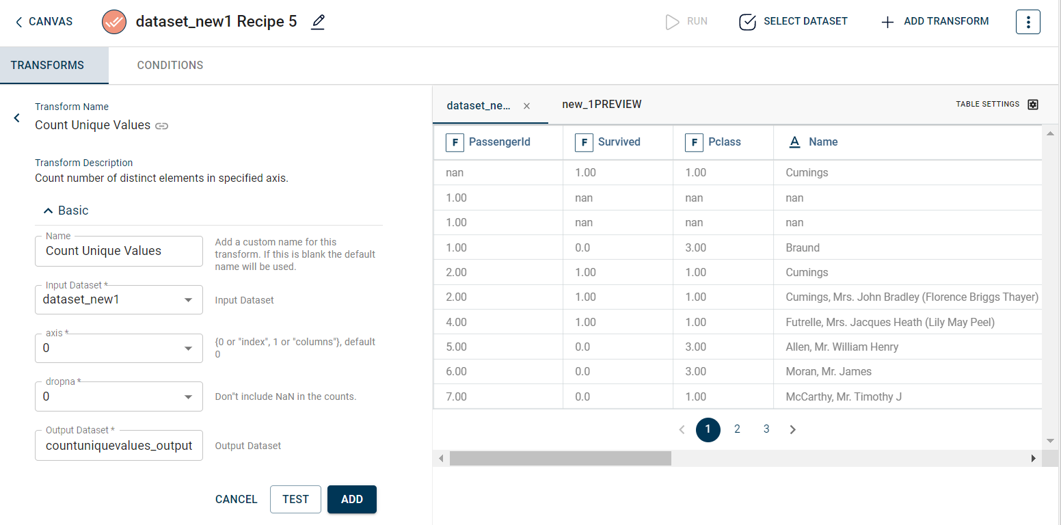Click the pencil icon to rename the recipe

(317, 21)
